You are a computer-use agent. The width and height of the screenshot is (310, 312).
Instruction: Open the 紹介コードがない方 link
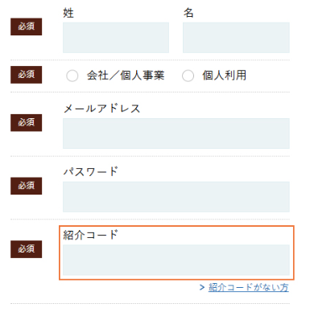(249, 288)
